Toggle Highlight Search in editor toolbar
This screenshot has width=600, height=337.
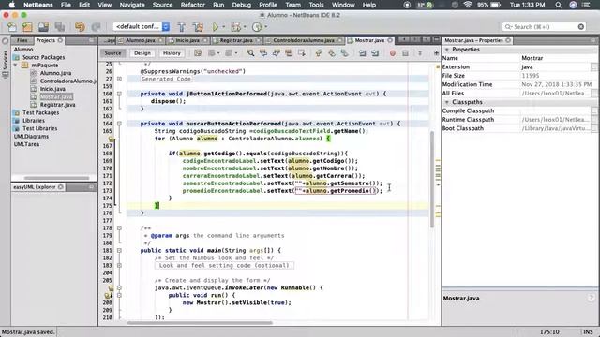pyautogui.click(x=289, y=53)
